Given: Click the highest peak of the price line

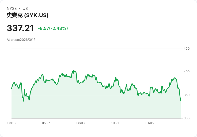Looking at the screenshot, I should (74, 71).
